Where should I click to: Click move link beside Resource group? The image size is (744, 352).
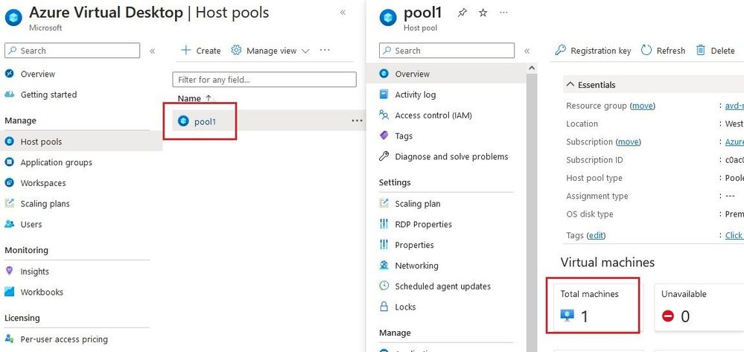tap(643, 106)
